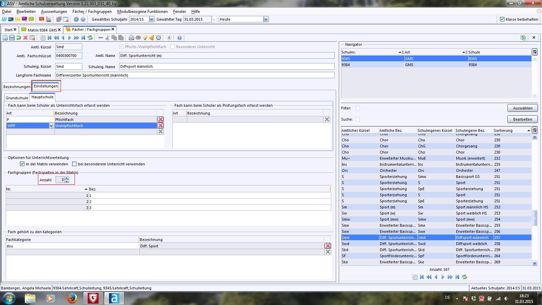Close the navigator panel with X
The width and height of the screenshot is (542, 305).
(534, 38)
